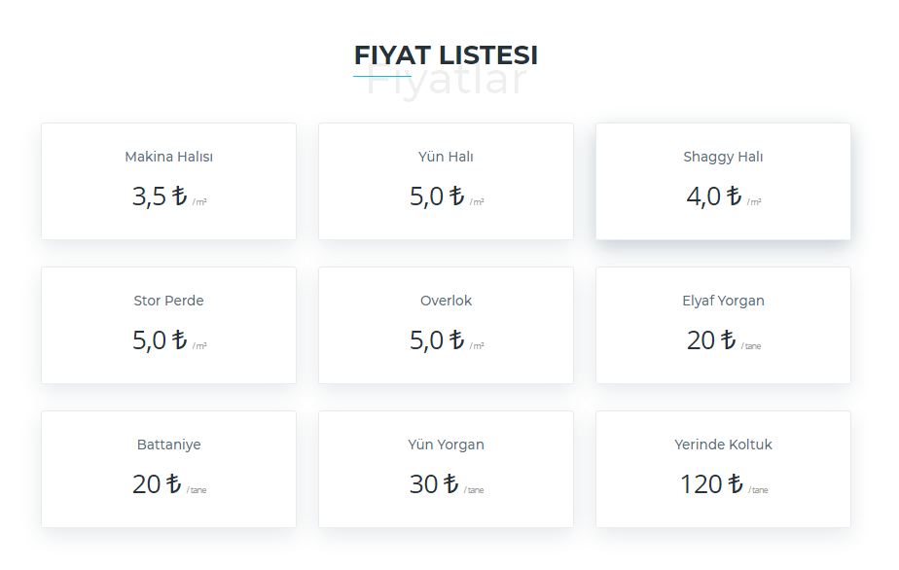Click the lira symbol in Shaggy Halı

click(x=734, y=196)
